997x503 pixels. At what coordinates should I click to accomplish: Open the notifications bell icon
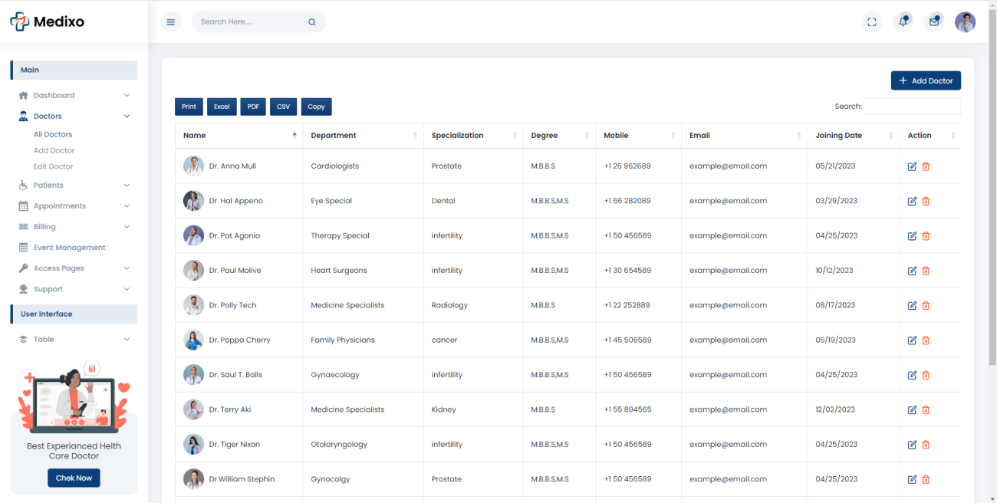(x=903, y=22)
